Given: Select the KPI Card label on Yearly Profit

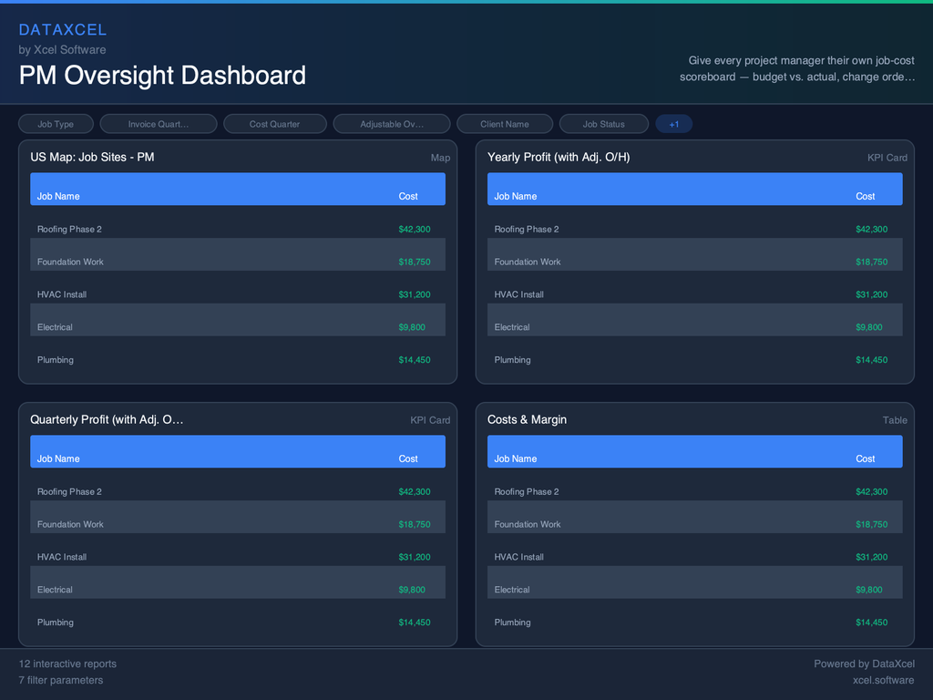Looking at the screenshot, I should (x=887, y=157).
